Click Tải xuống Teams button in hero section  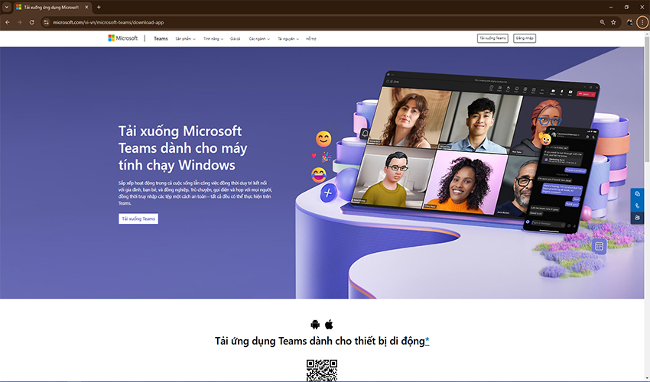point(138,219)
